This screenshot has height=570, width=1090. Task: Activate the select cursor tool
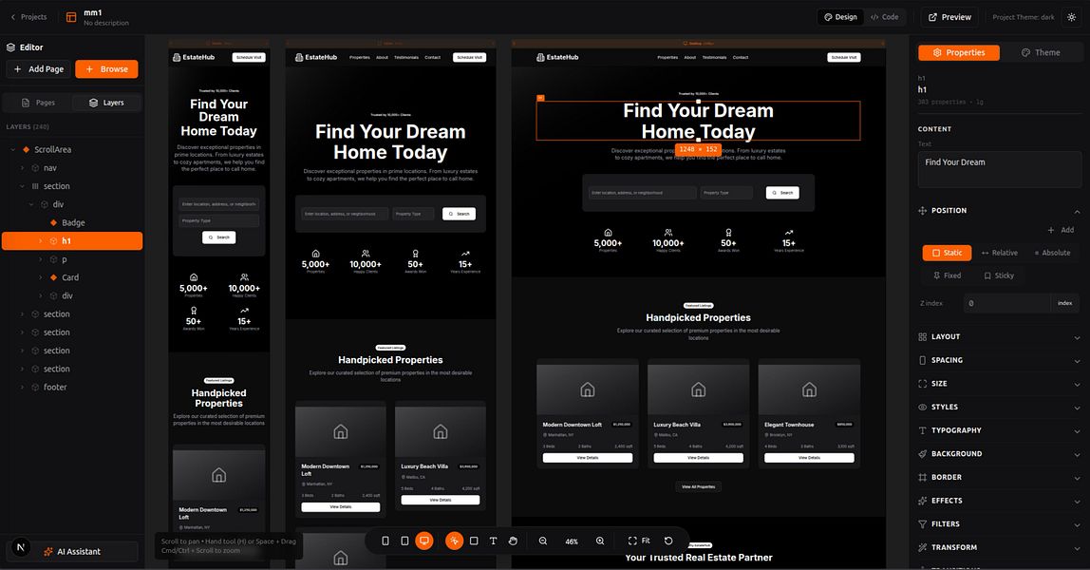point(454,541)
